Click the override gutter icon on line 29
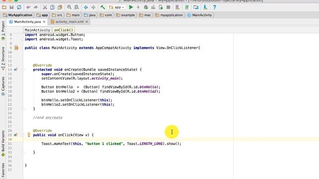Viewport: 319px width, 179px height. [x=15, y=135]
